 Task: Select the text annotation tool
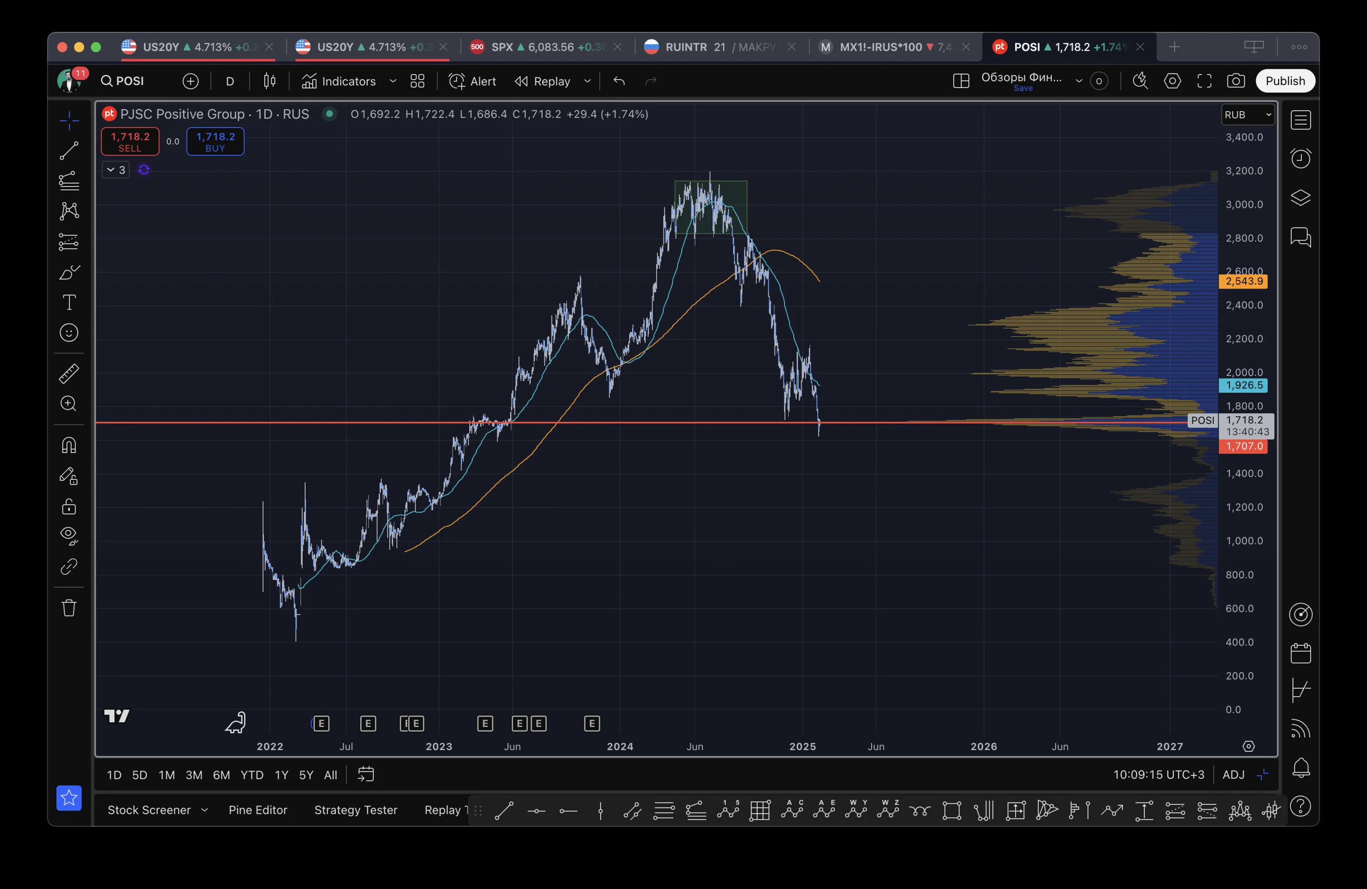tap(69, 303)
